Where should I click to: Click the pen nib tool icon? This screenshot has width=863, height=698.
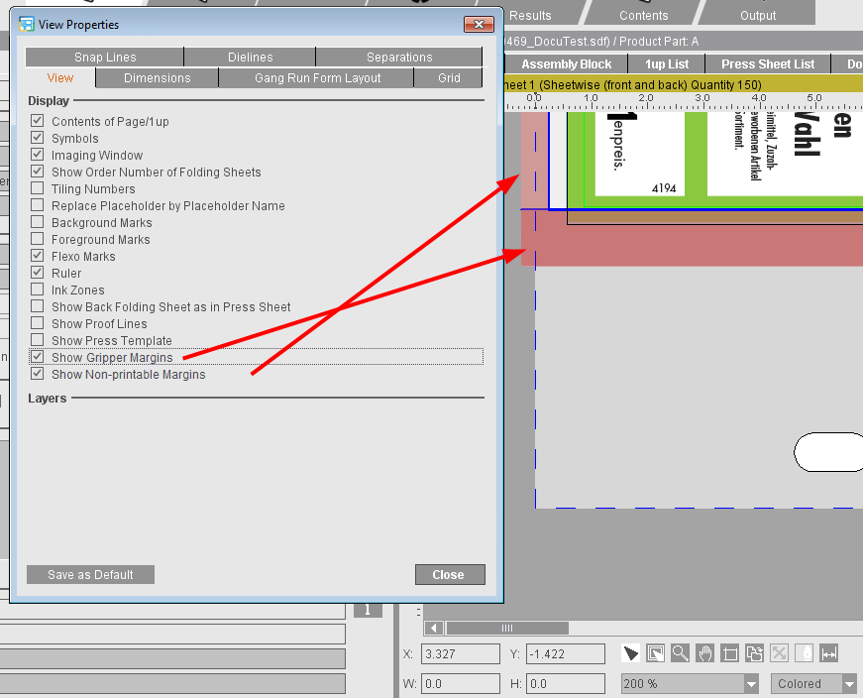click(805, 653)
